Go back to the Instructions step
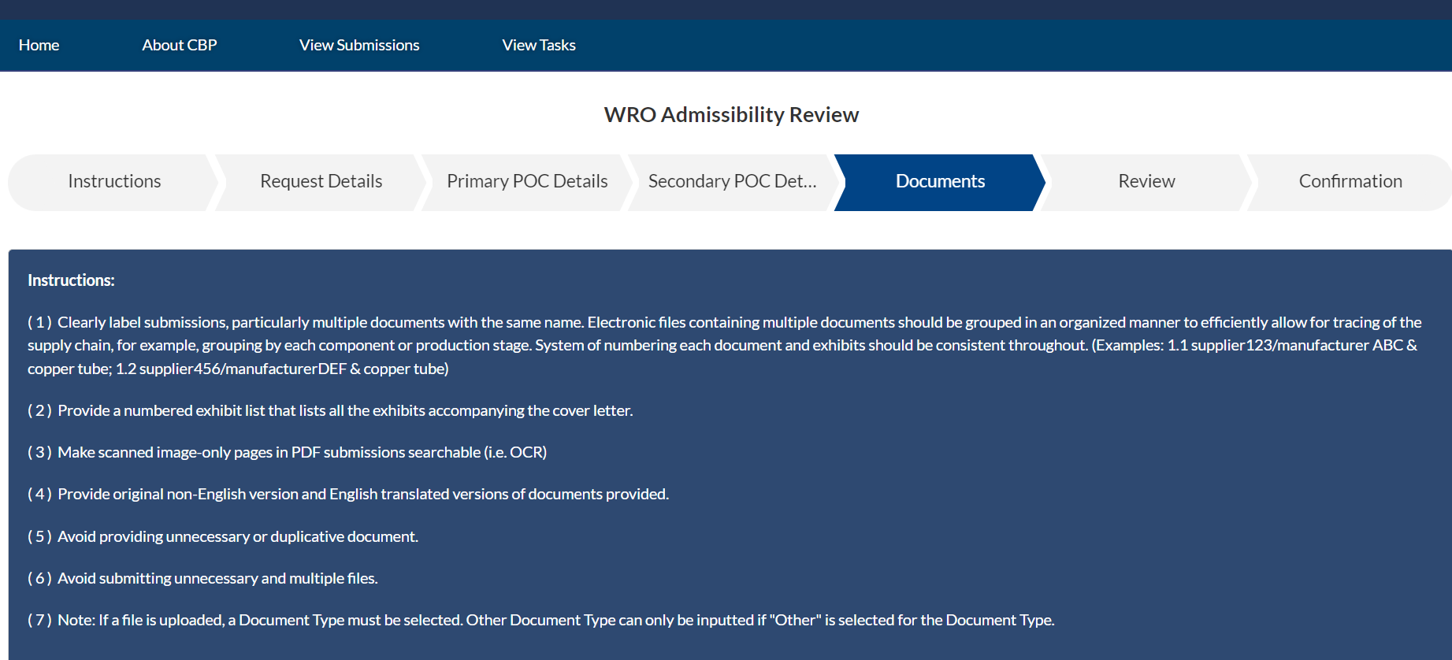 [114, 181]
